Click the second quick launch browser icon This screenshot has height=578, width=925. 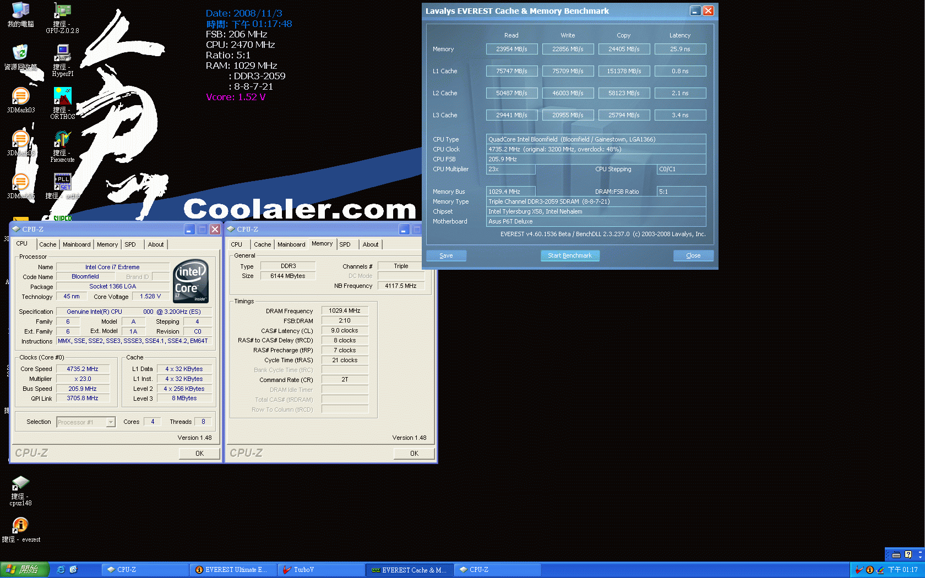coord(73,570)
